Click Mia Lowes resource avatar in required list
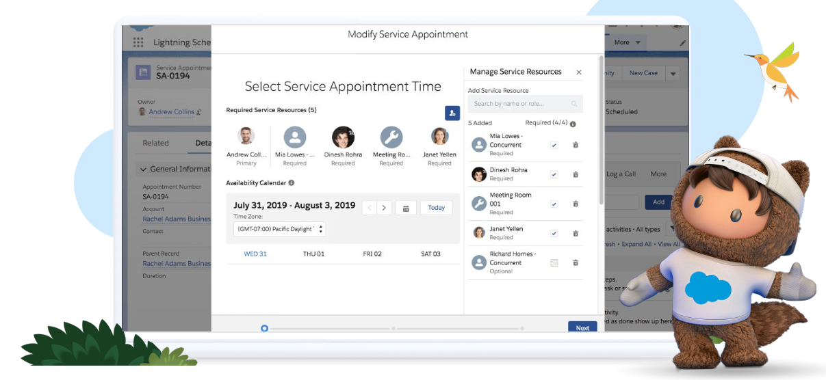 [x=295, y=137]
